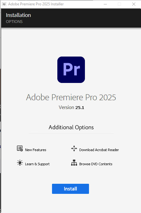Click the Download Acrobat Reader arrows icon

(x=74, y=148)
